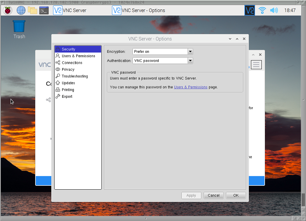Maximize the VNC Server - Options dialog
This screenshot has height=221, width=306.
237,39
